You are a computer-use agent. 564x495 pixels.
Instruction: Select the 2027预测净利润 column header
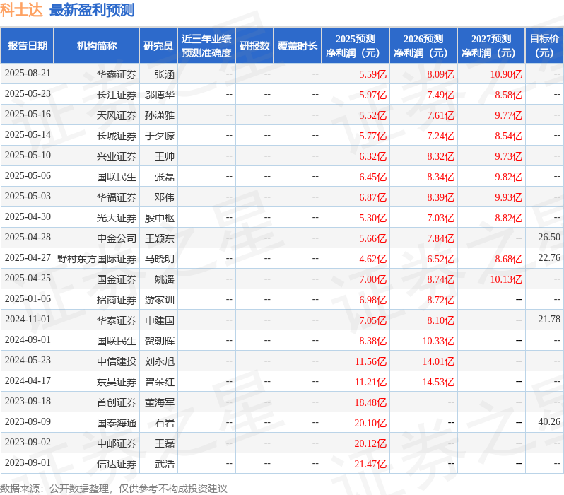pos(491,46)
